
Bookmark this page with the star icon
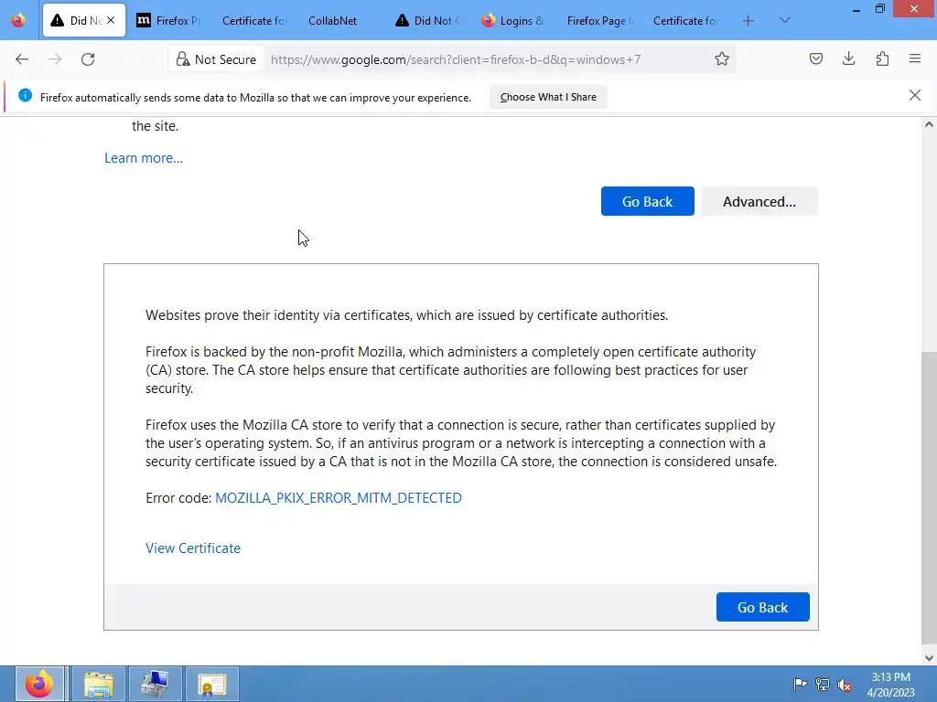click(722, 58)
